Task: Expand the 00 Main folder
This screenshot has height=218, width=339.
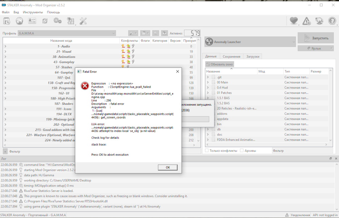Action: click(208, 82)
